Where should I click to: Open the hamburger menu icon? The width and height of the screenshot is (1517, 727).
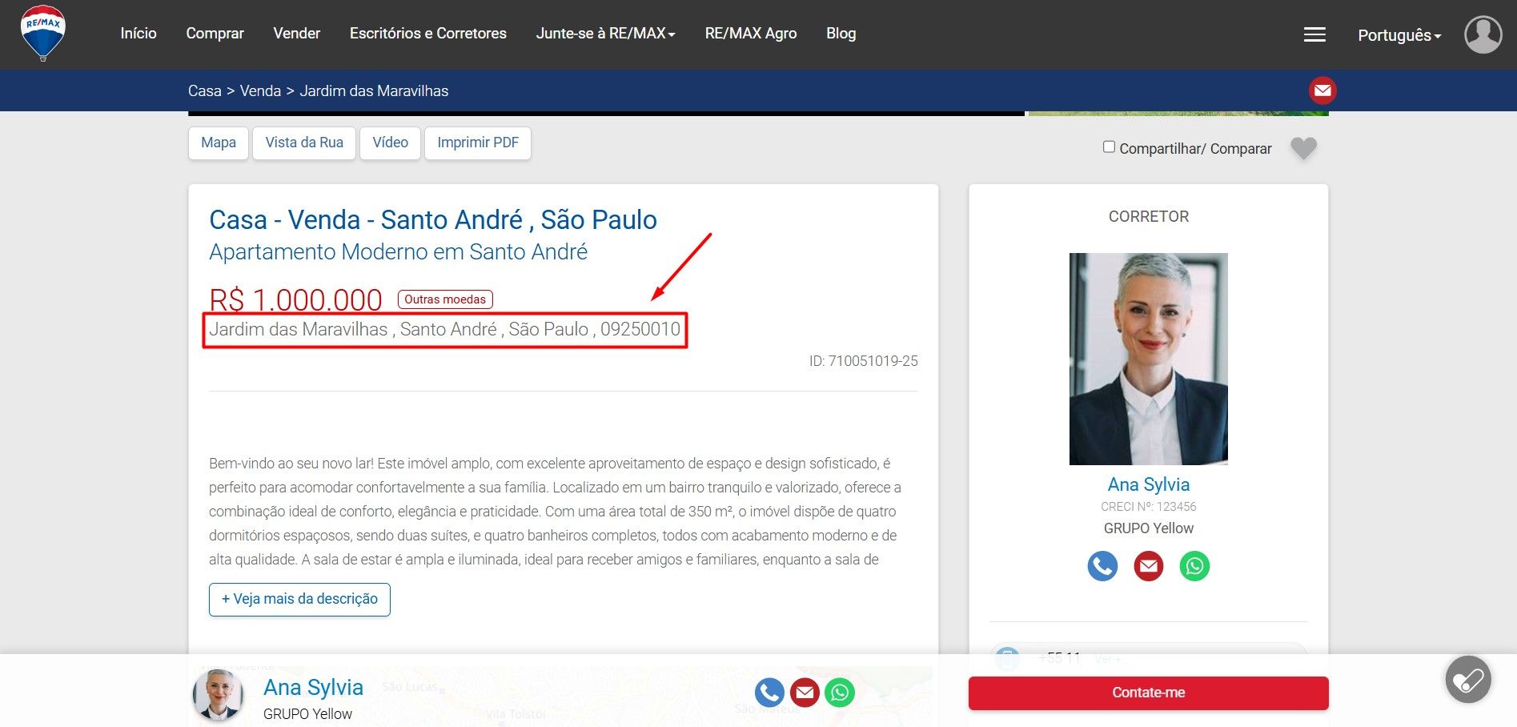click(1314, 34)
